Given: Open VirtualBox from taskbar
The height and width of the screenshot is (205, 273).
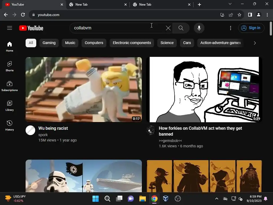Looking at the screenshot, I should click(166, 199).
